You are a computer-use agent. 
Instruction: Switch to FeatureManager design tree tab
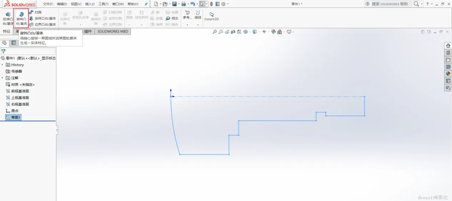point(4,43)
